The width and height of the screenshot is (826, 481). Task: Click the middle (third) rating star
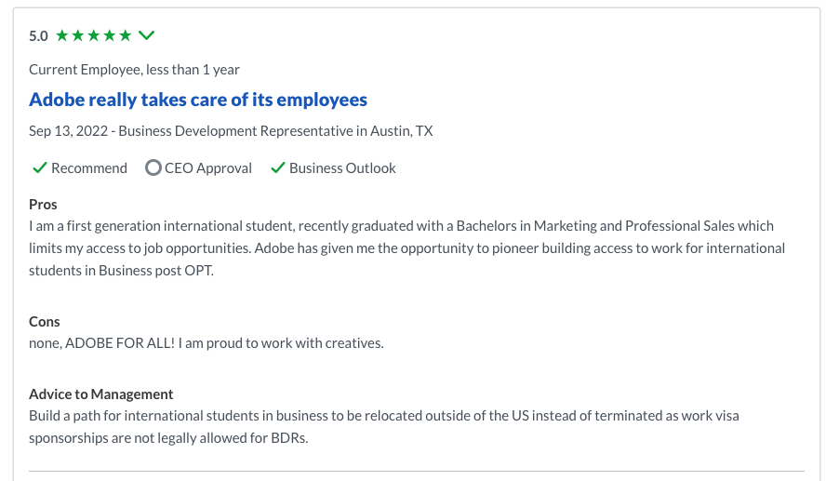coord(94,35)
